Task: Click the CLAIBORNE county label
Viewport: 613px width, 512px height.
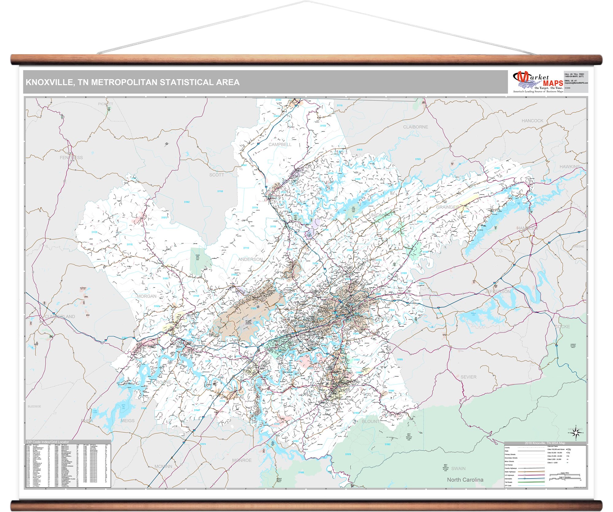Action: click(415, 127)
